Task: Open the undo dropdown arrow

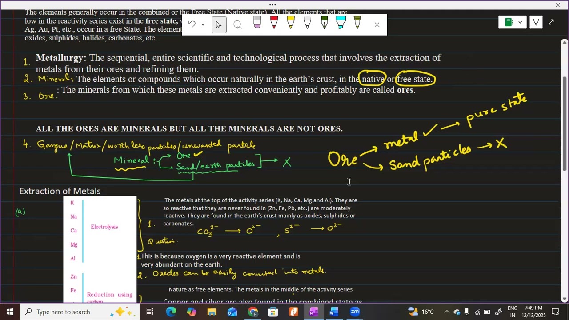Action: point(203,25)
